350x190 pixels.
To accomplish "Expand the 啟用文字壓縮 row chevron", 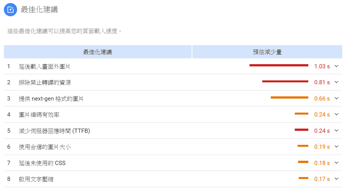I will point(337,179).
